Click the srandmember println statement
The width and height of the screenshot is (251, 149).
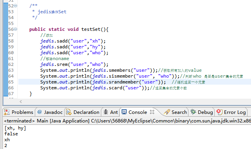[103, 82]
